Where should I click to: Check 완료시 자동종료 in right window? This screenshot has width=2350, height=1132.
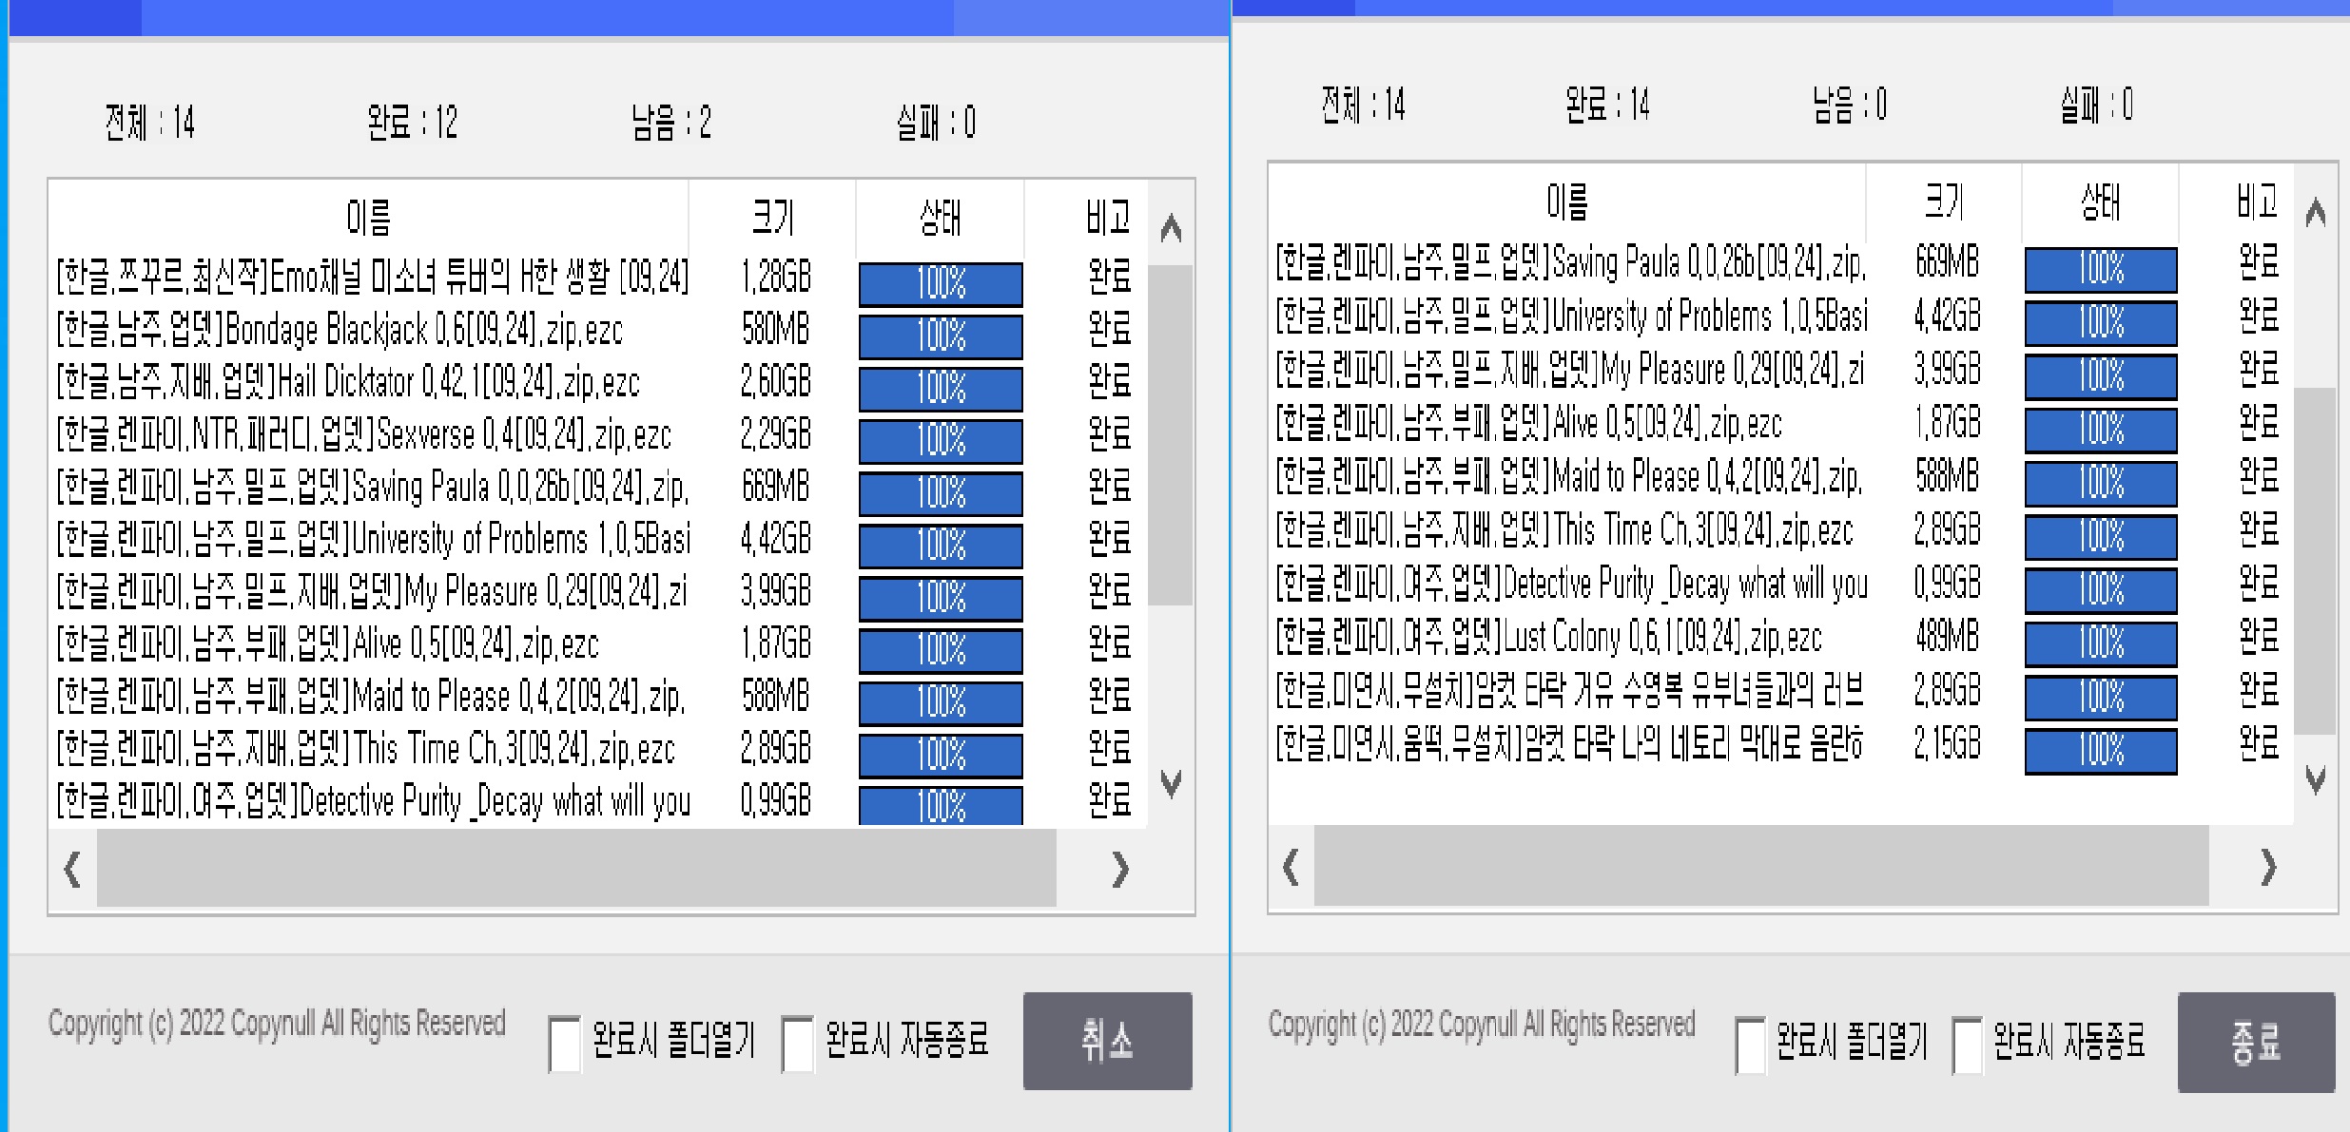(1967, 1046)
